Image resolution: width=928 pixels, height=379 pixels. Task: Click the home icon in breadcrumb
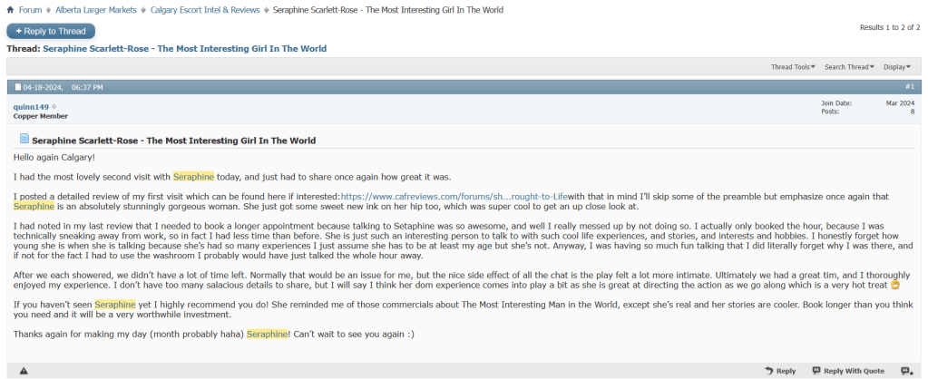(x=10, y=10)
